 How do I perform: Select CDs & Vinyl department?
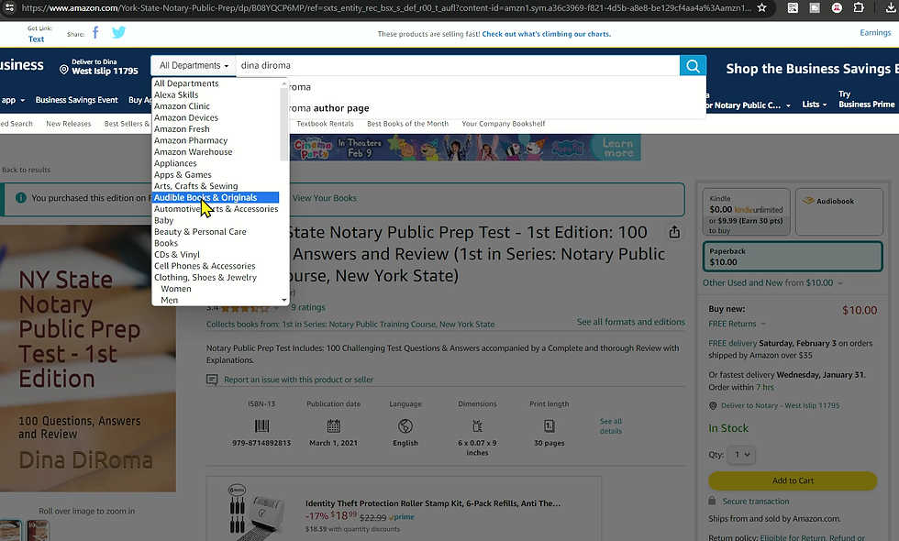coord(176,255)
